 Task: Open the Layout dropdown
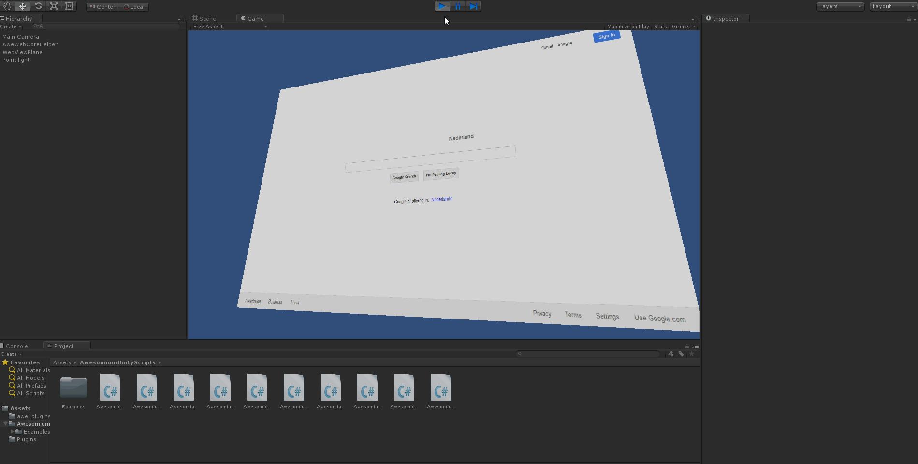click(893, 6)
